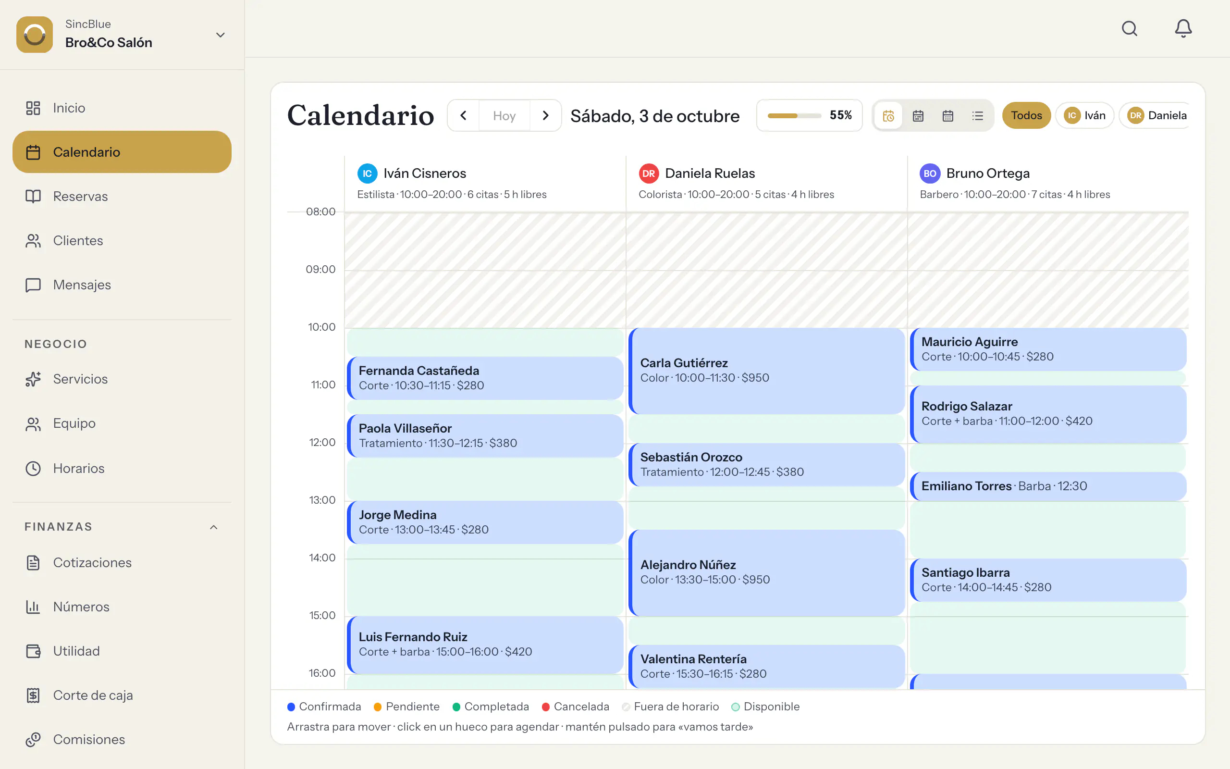The width and height of the screenshot is (1230, 769).
Task: Open the search icon
Action: tap(1130, 28)
